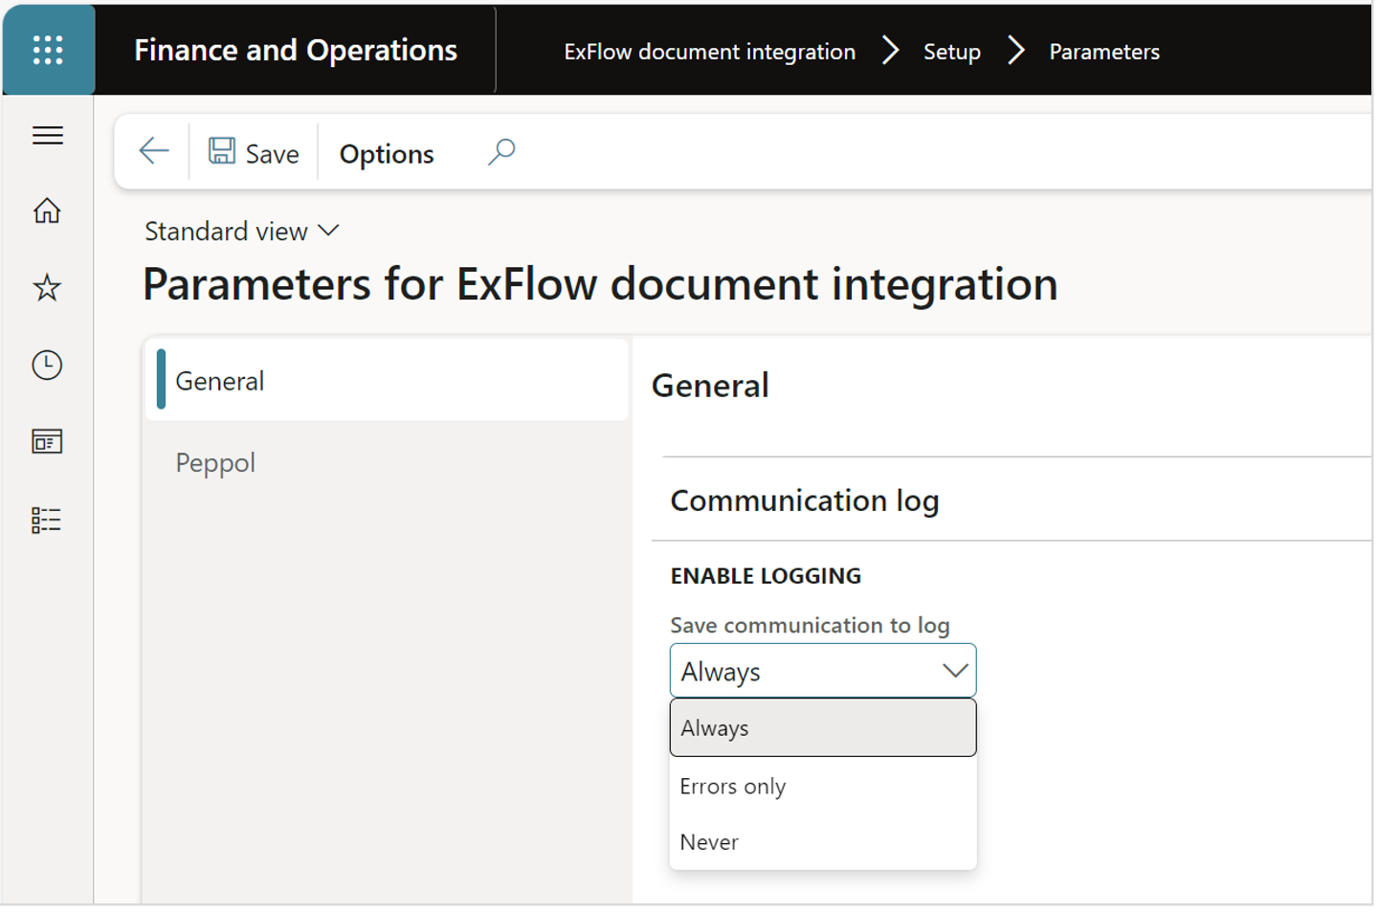Image resolution: width=1379 pixels, height=912 pixels.
Task: Choose Always from the dropdown list
Action: tap(823, 727)
